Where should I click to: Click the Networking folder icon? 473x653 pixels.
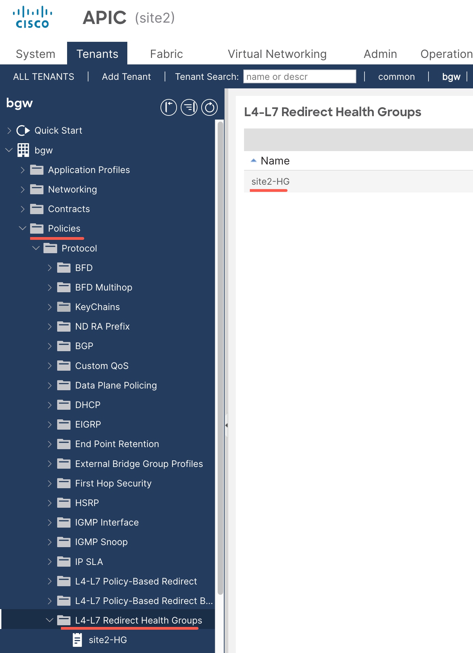coord(37,189)
